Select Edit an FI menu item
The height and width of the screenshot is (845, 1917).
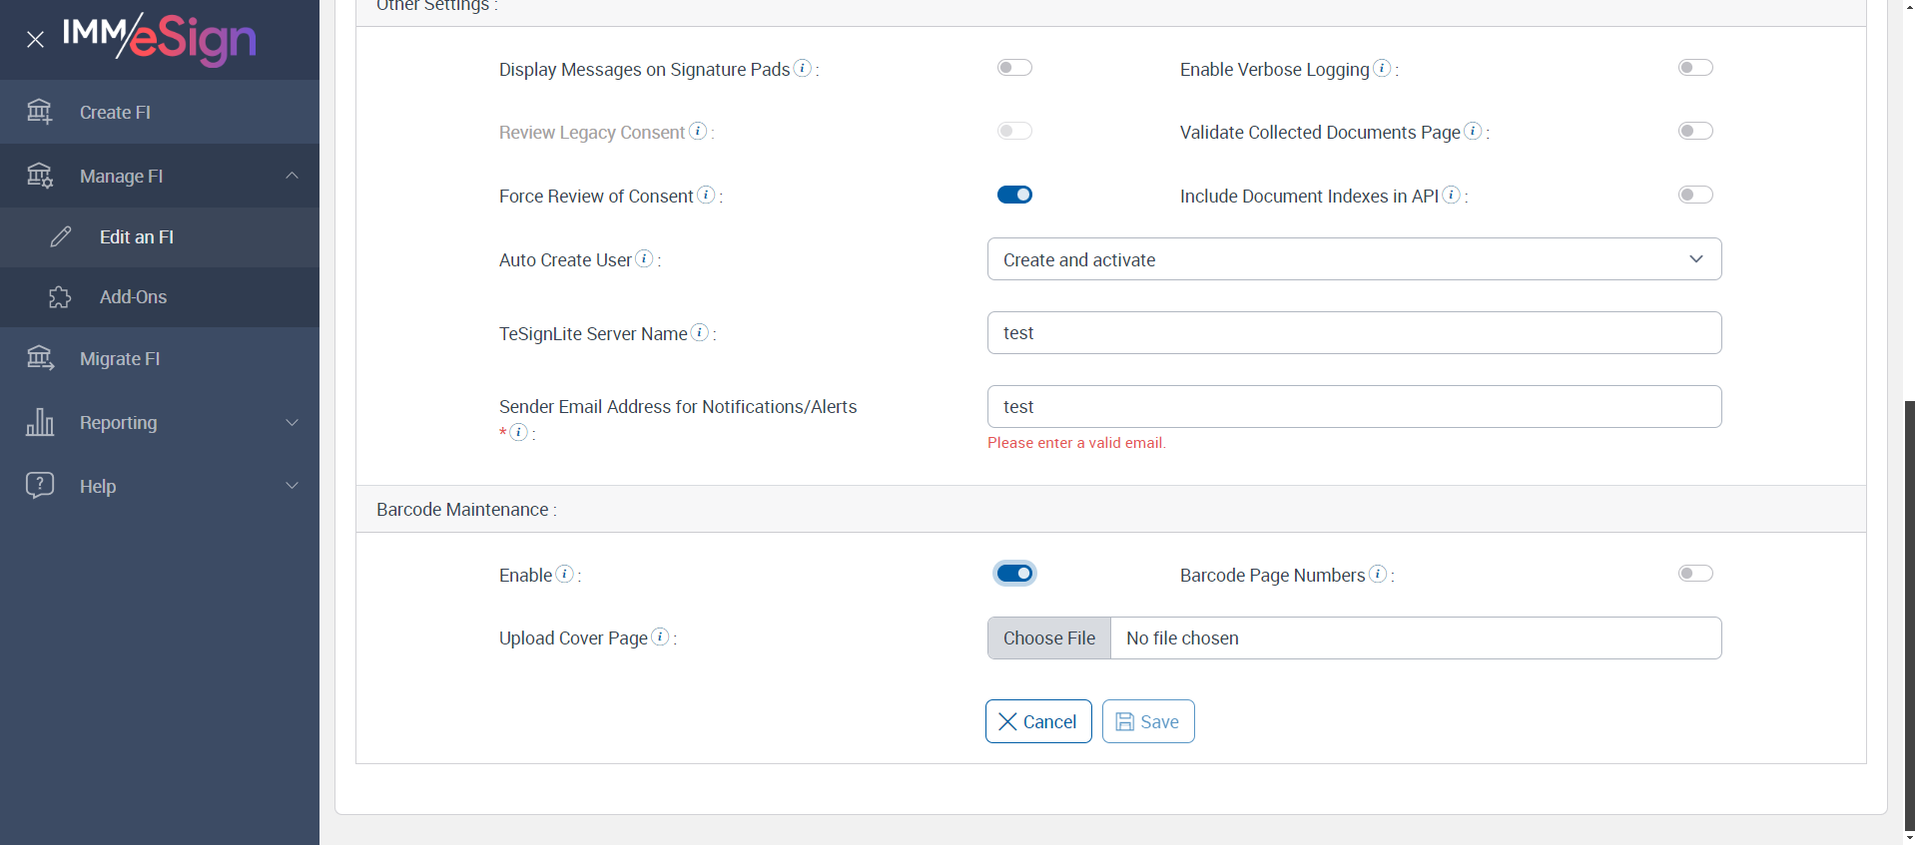click(x=137, y=237)
